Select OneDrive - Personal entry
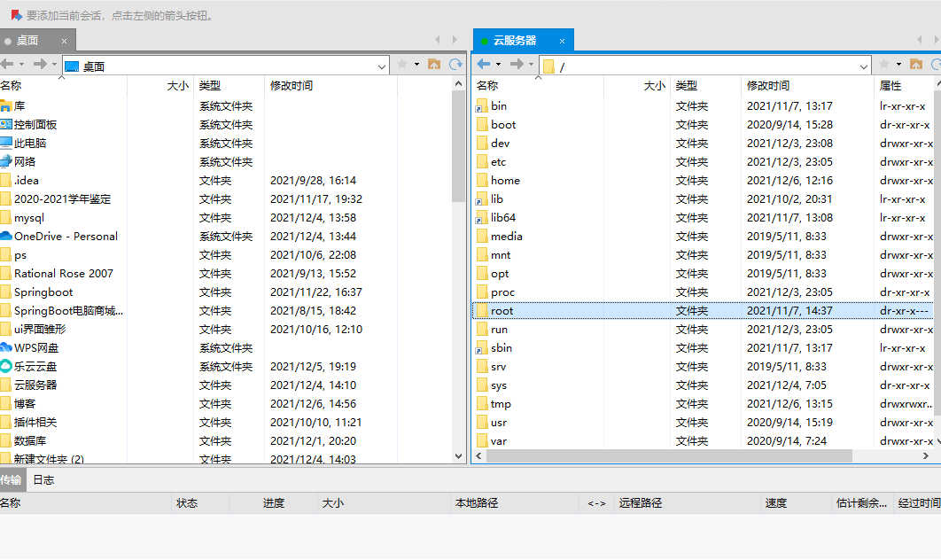 58,237
